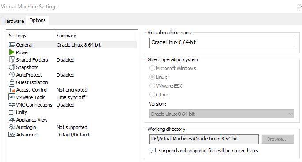Select the Power settings label
Image resolution: width=302 pixels, height=162 pixels.
pos(23,52)
